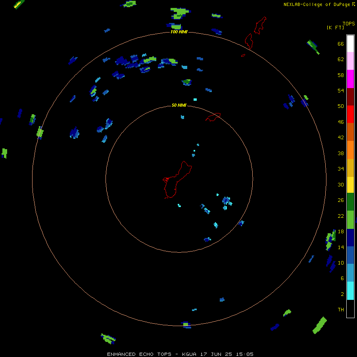Select the bright red legend swatch
Image resolution: width=357 pixels, height=357 pixels.
coord(350,114)
